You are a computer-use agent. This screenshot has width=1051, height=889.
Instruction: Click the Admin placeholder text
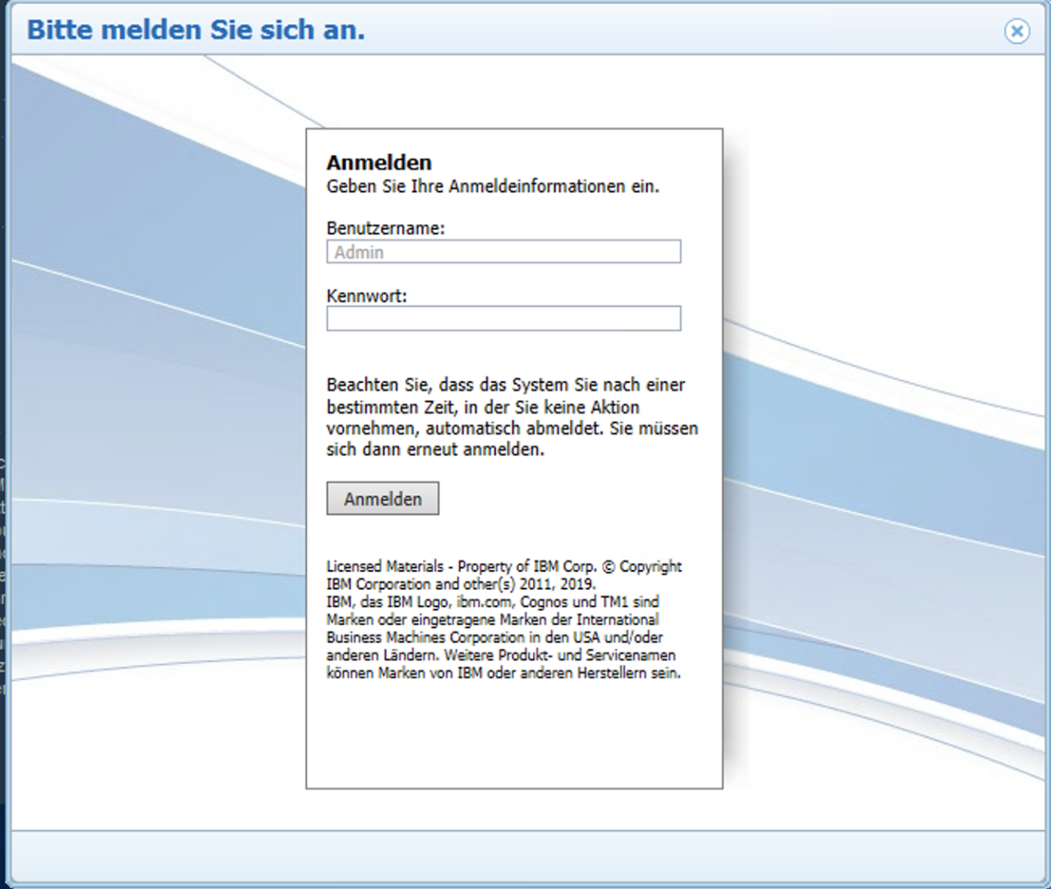point(358,252)
